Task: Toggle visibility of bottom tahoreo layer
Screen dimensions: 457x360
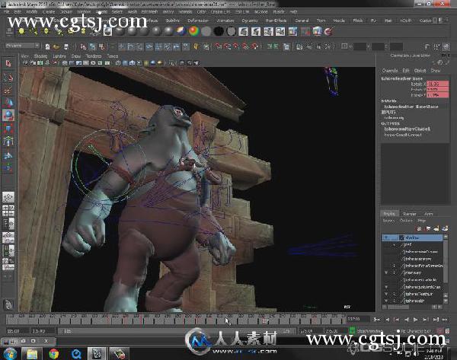Action: point(386,301)
